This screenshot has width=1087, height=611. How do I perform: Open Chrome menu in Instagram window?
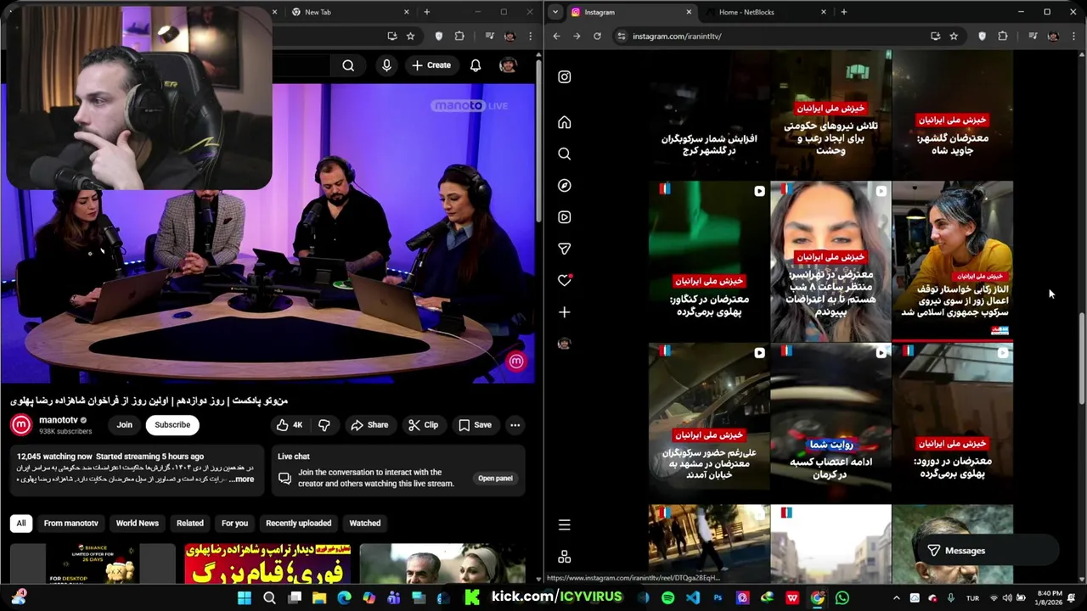pyautogui.click(x=1073, y=36)
